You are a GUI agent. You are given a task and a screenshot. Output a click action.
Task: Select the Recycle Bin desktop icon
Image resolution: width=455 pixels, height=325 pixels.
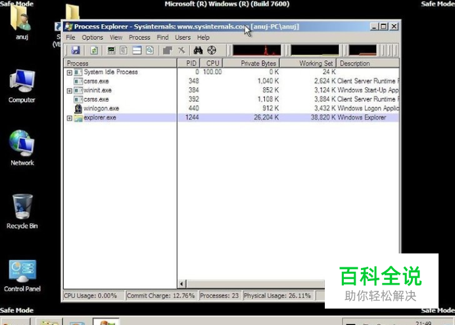[x=22, y=211]
